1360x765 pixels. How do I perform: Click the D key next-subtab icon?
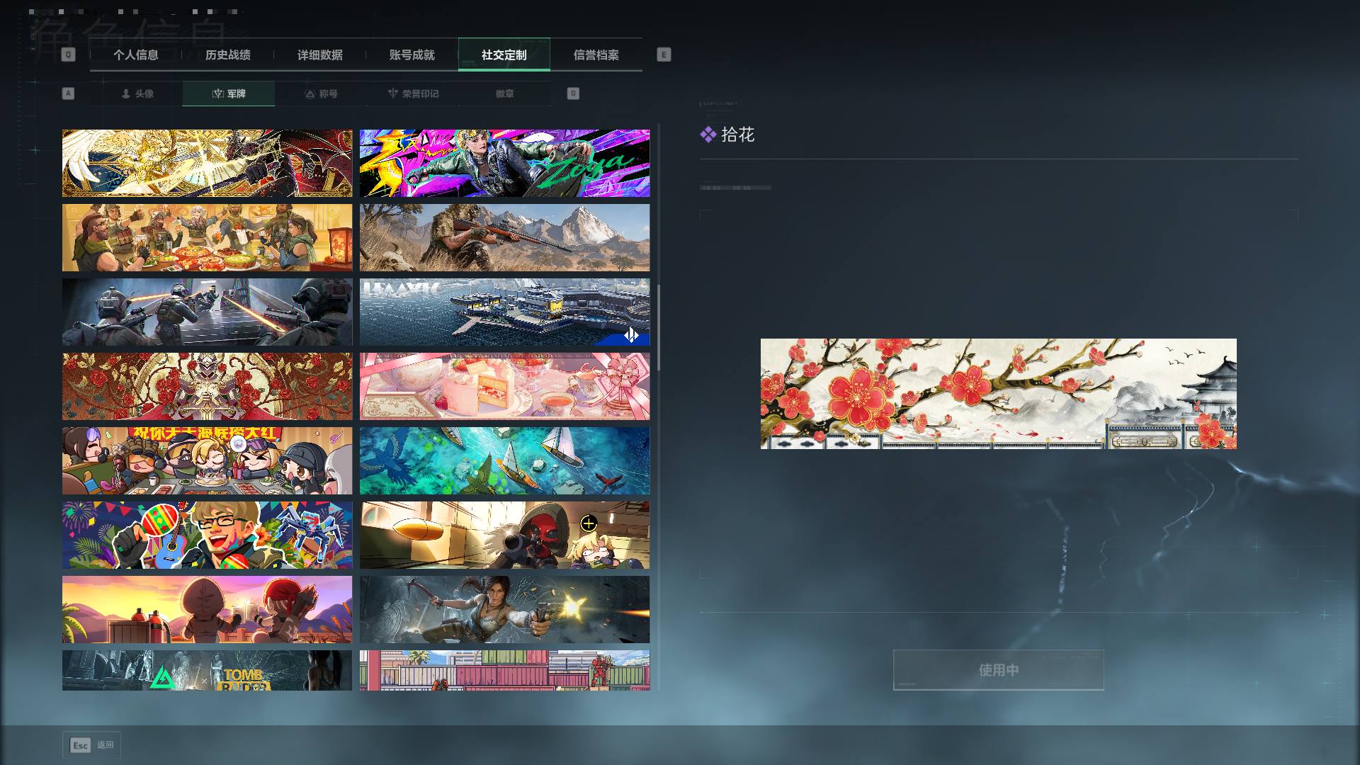pos(573,93)
